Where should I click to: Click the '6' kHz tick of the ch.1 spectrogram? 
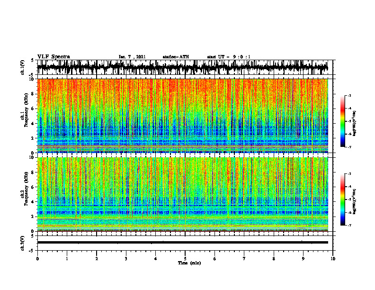click(33, 109)
